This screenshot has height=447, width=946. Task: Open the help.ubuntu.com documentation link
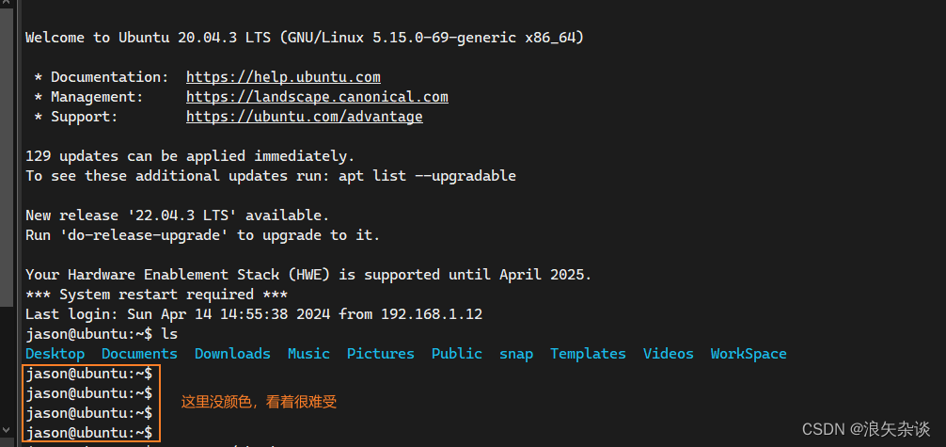283,77
